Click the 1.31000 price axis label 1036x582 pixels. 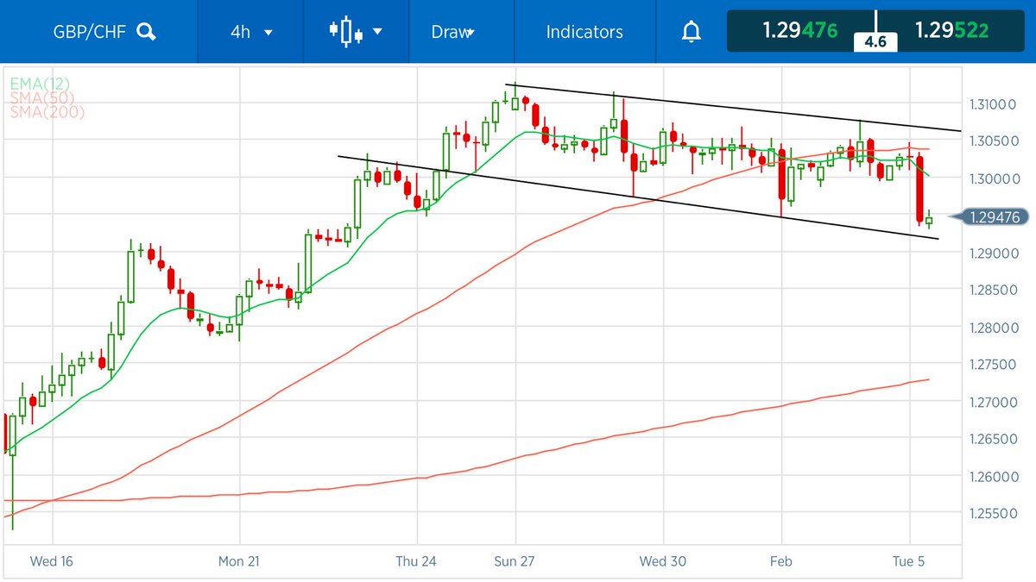994,104
